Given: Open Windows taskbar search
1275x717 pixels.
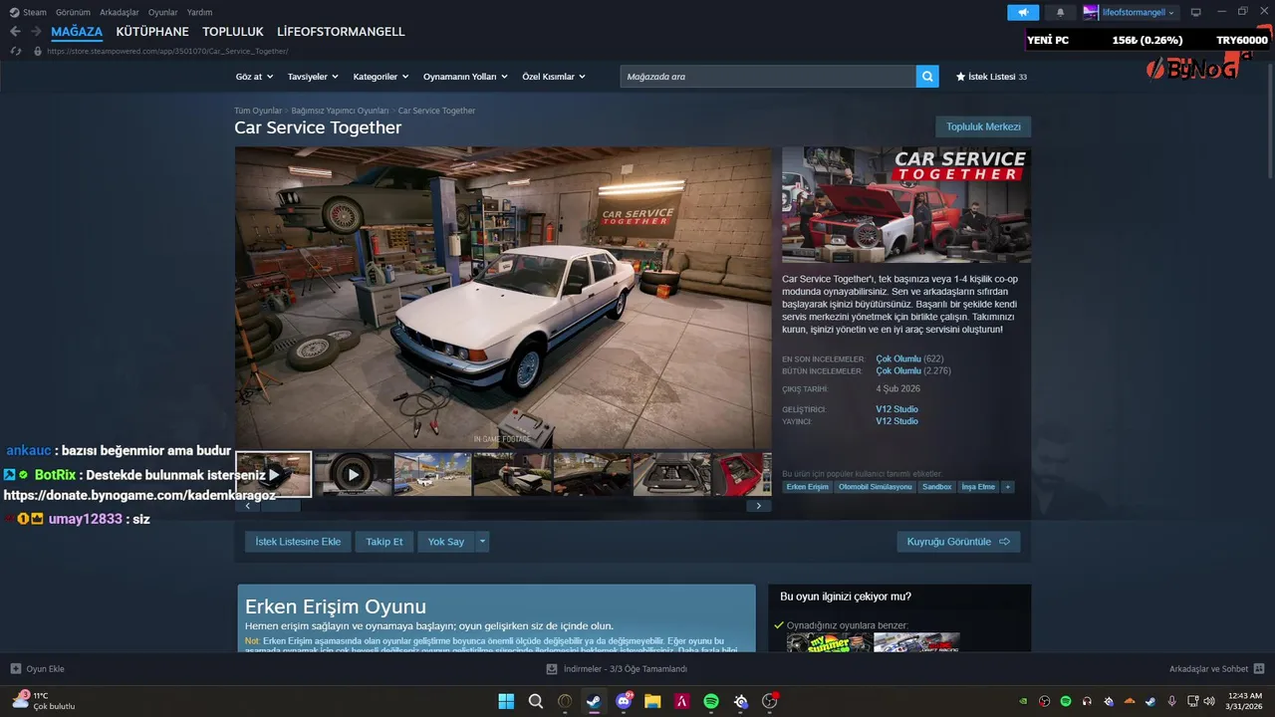Looking at the screenshot, I should pyautogui.click(x=536, y=701).
